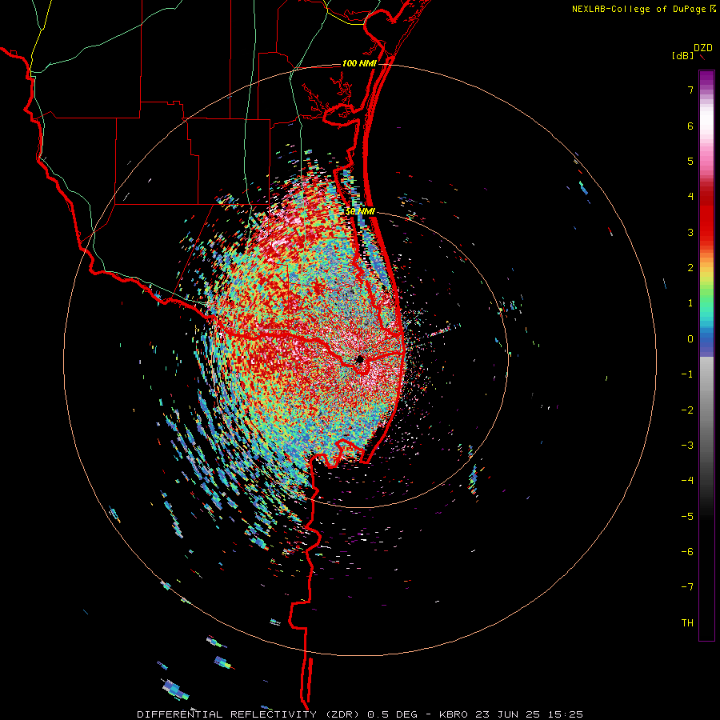720x720 pixels.
Task: Click the -5 value on the dB scale
Action: tap(687, 517)
